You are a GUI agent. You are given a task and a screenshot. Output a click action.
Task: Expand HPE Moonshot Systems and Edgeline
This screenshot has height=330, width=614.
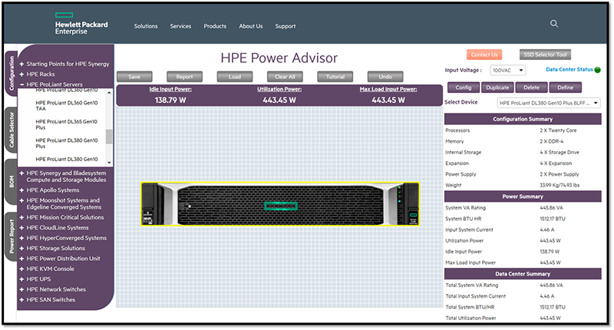[x=21, y=200]
